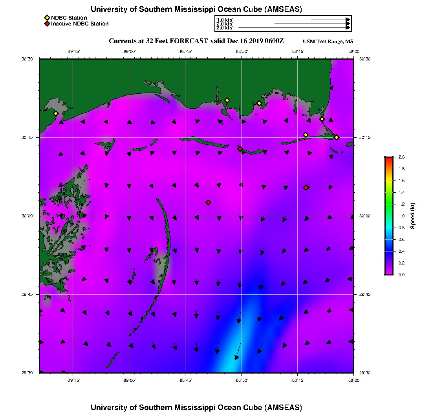Click the -89°00' longitude label on top axis
Image resolution: width=432 pixels, height=412 pixels.
[x=129, y=51]
